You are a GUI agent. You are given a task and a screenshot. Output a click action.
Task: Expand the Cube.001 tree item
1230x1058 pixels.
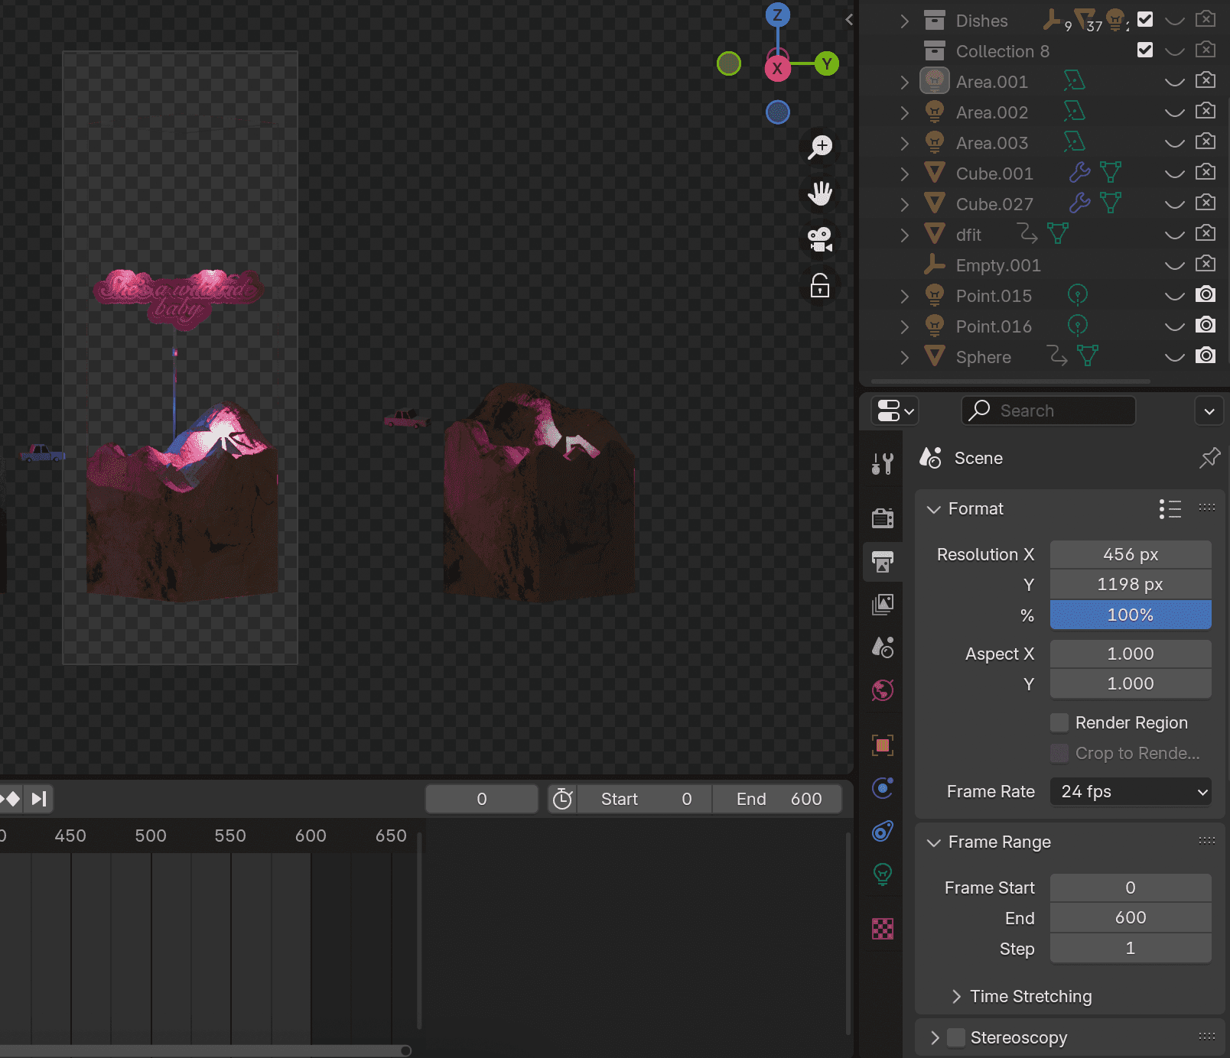pyautogui.click(x=905, y=174)
